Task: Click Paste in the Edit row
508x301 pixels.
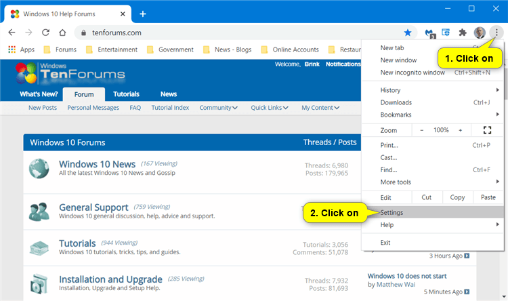Action: [x=488, y=197]
